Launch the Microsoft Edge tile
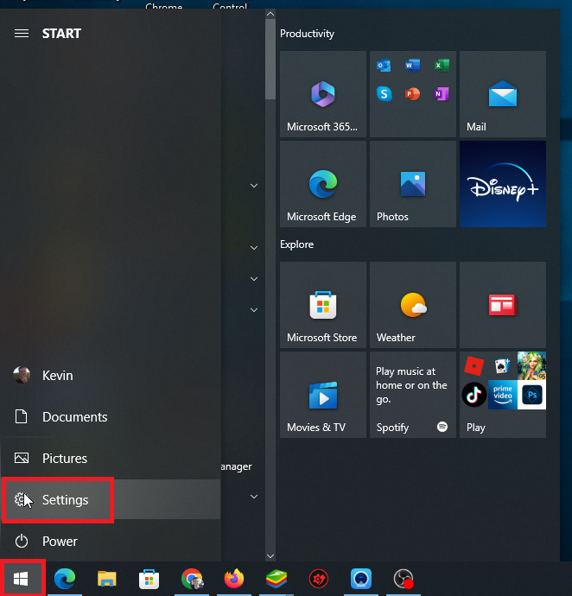 pos(323,184)
